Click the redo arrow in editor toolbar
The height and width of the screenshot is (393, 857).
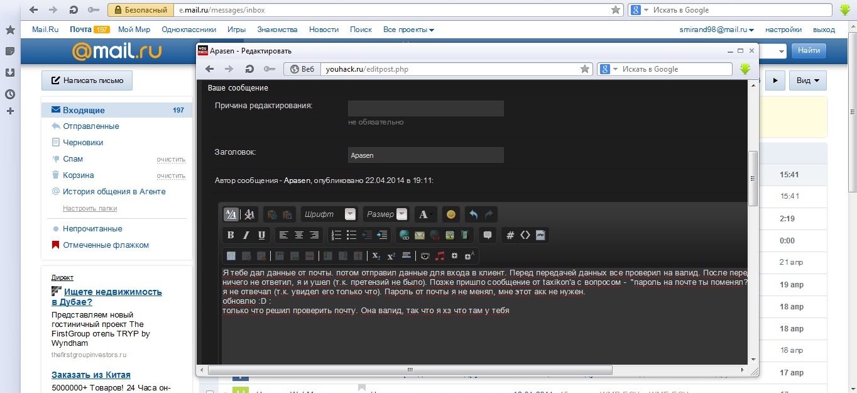point(489,214)
